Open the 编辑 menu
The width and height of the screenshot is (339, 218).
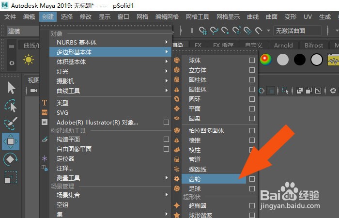point(29,16)
